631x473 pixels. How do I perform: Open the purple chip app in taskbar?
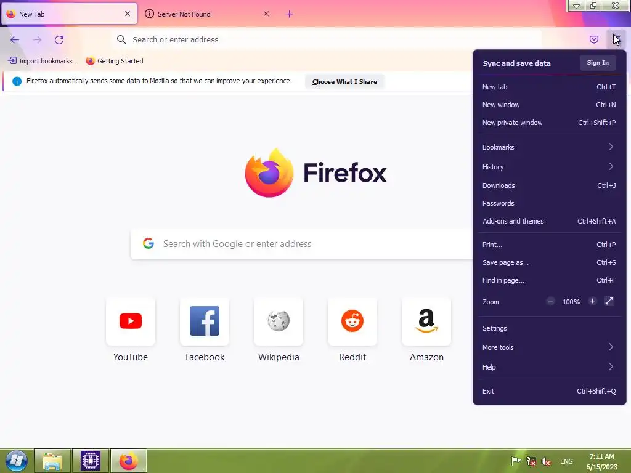pos(90,461)
